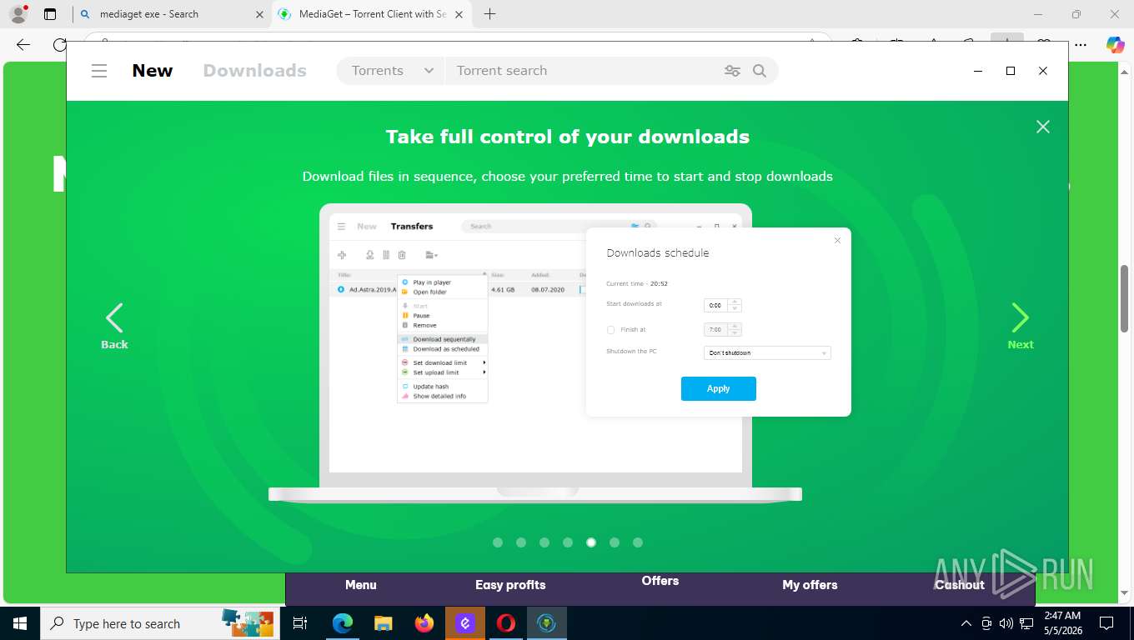
Task: Select the first slide dot
Action: point(498,542)
